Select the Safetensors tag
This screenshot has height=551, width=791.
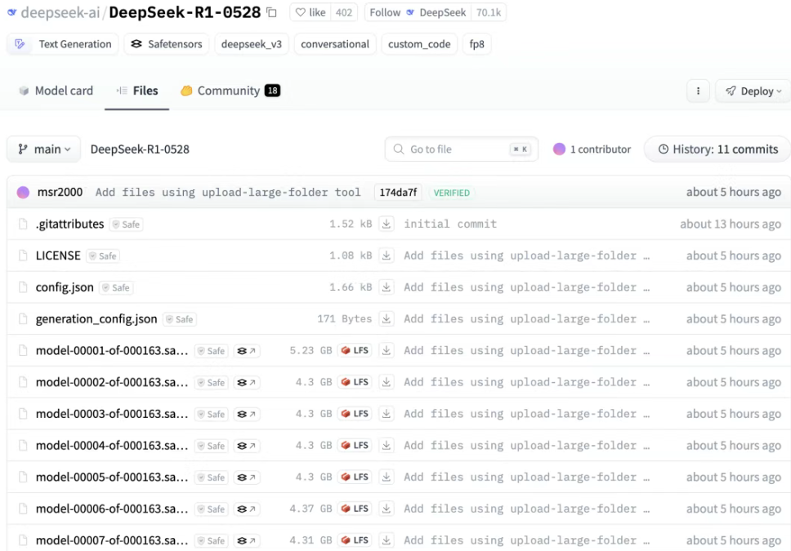(167, 44)
